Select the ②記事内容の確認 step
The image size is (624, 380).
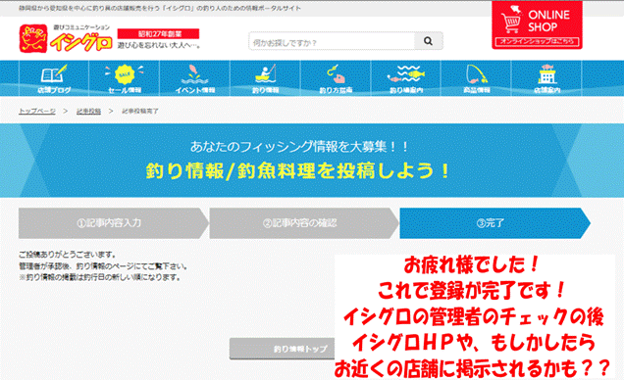[x=304, y=223]
